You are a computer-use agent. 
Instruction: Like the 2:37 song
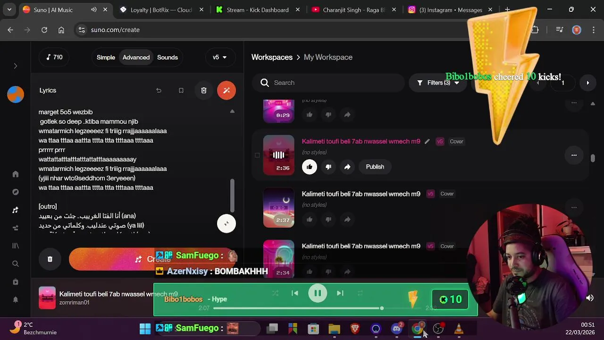click(310, 219)
